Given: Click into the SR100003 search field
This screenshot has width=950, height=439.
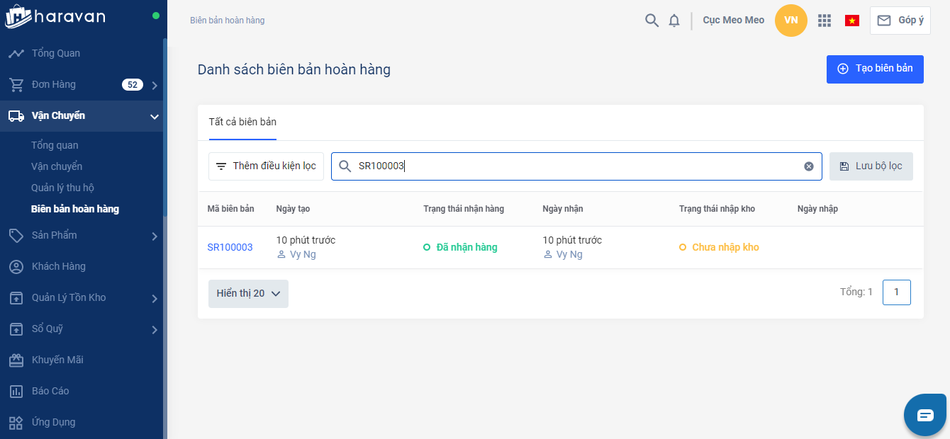Looking at the screenshot, I should 567,166.
